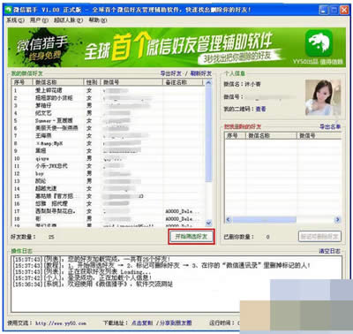Select friend row number 3

[109, 105]
